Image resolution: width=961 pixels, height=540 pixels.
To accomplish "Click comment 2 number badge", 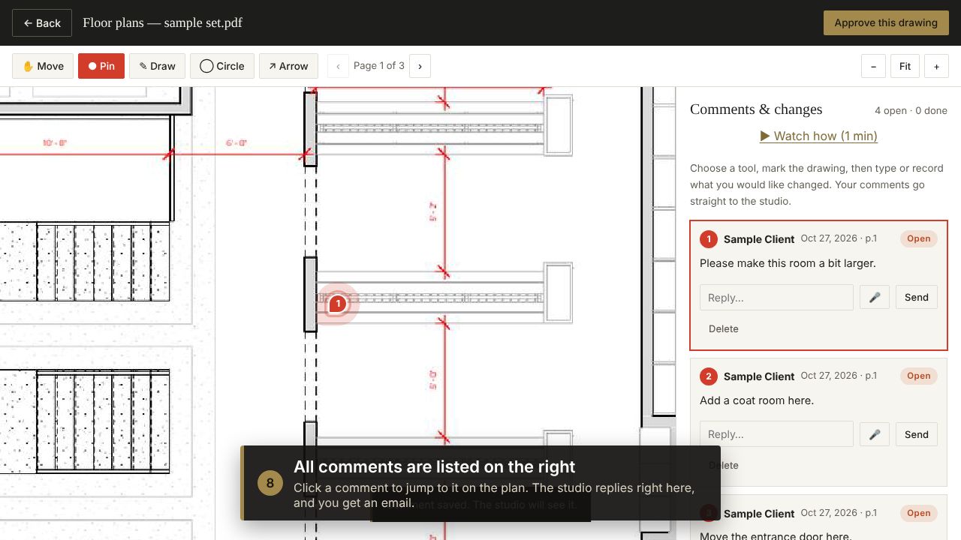I will (708, 376).
